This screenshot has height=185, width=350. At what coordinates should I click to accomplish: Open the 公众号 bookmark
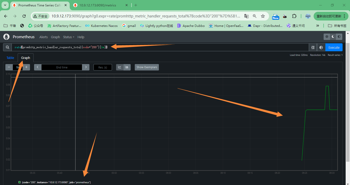(36, 26)
